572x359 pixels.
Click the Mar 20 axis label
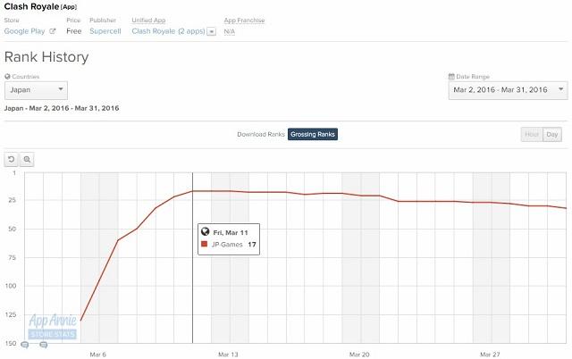359,355
